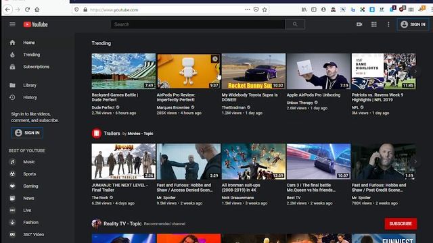The height and width of the screenshot is (243, 433).
Task: Open the Apple AirPods Pro Unboxing thumbnail
Action: tap(319, 71)
